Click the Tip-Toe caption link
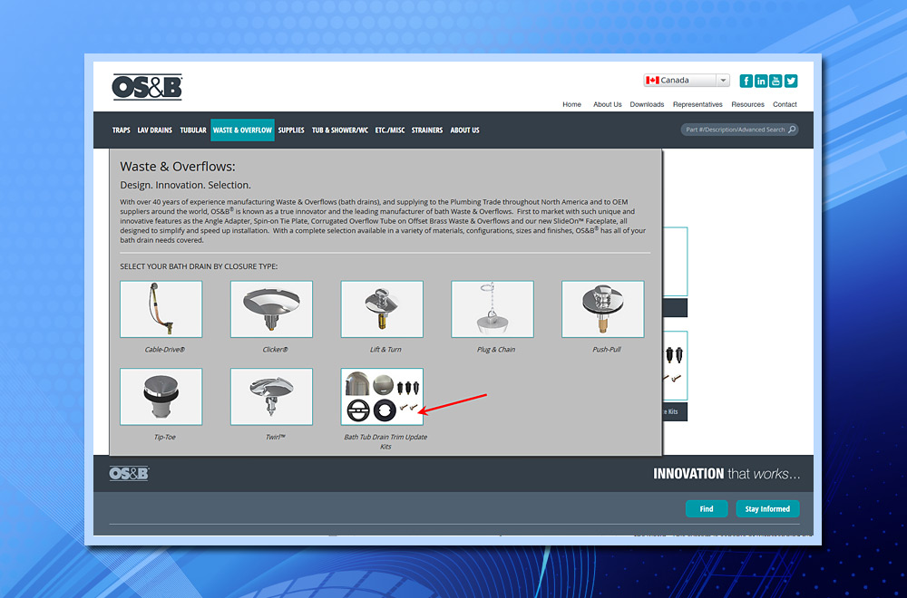The height and width of the screenshot is (598, 907). [x=165, y=437]
